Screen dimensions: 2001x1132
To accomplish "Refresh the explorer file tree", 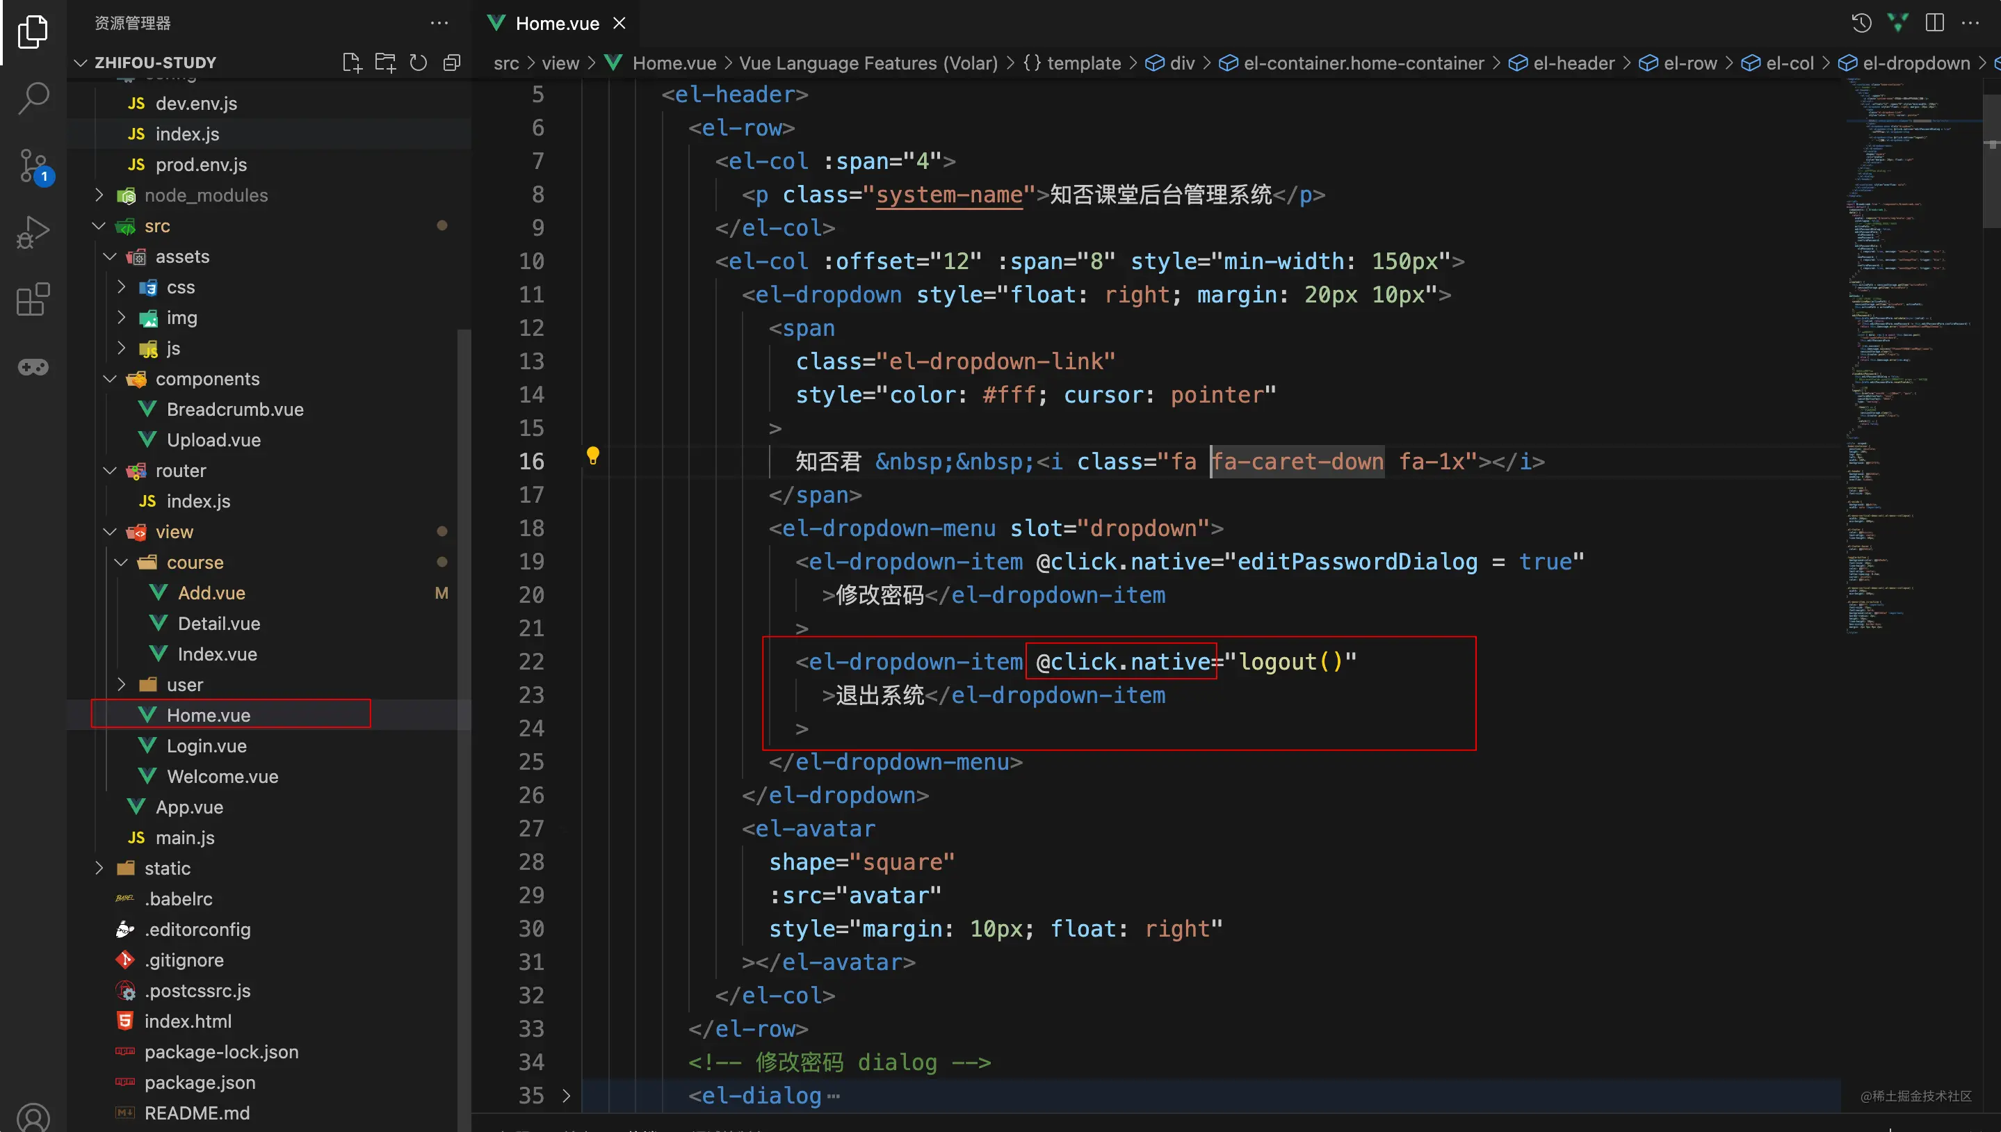I will [419, 62].
